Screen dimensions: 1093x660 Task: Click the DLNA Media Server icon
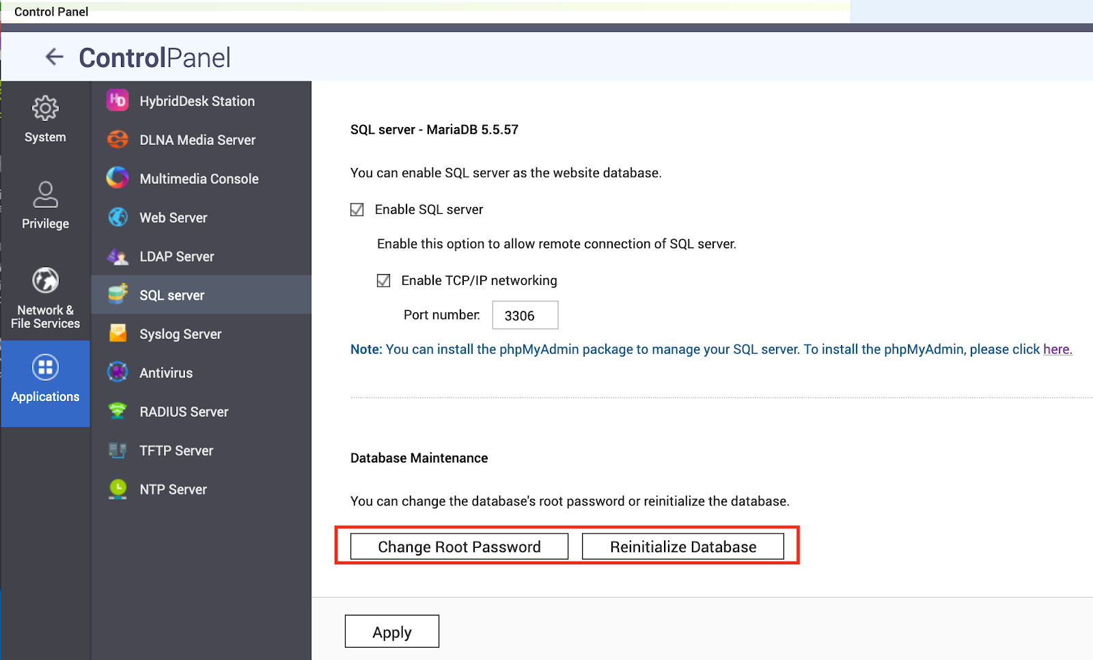pyautogui.click(x=117, y=139)
